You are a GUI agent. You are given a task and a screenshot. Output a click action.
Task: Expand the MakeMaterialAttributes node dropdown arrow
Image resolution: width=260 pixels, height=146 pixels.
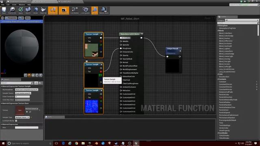click(142, 34)
